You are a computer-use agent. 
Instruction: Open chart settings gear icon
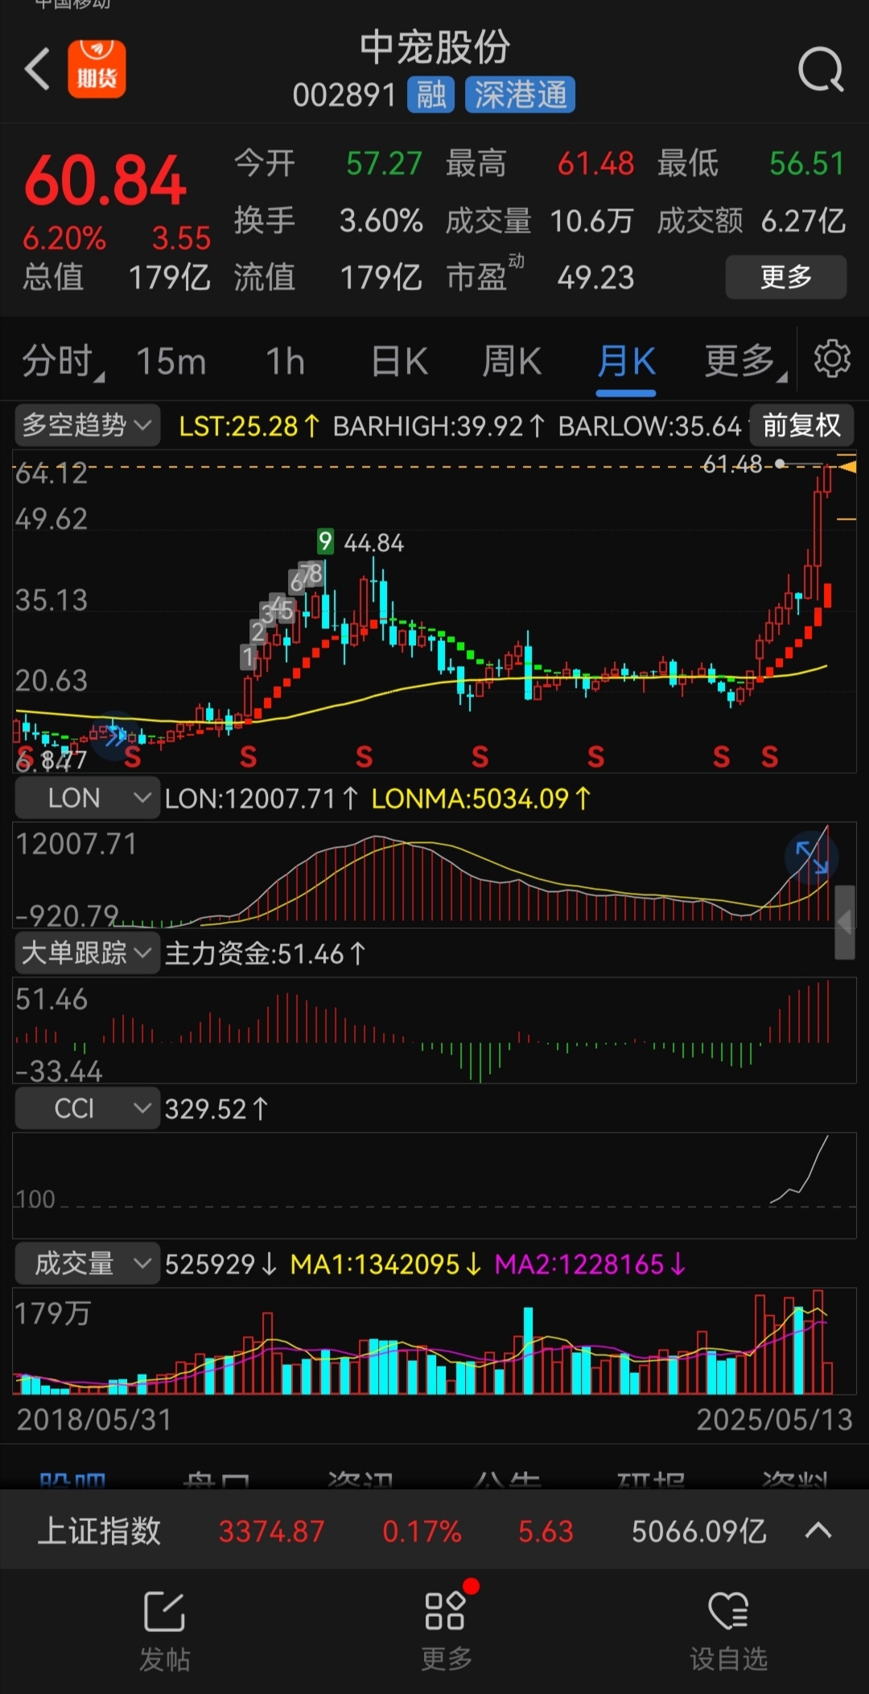tap(832, 359)
